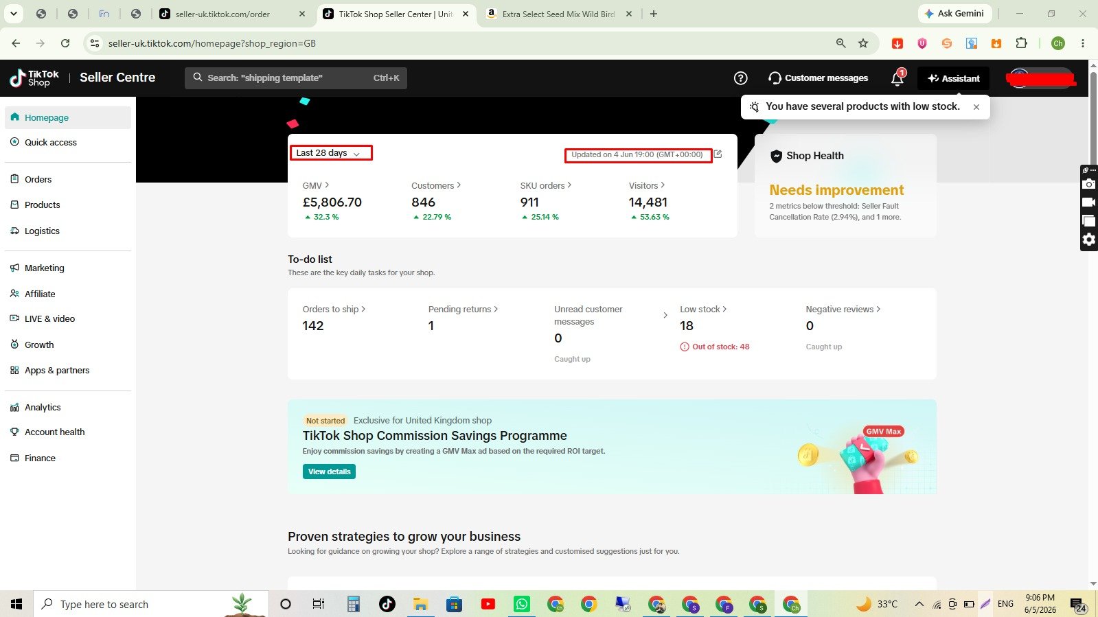Open YouTube icon on the taskbar
Screen dimensions: 1098x617
(x=488, y=604)
